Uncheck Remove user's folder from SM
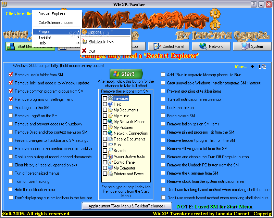The height and width of the screenshot is (218, 274). (11, 74)
